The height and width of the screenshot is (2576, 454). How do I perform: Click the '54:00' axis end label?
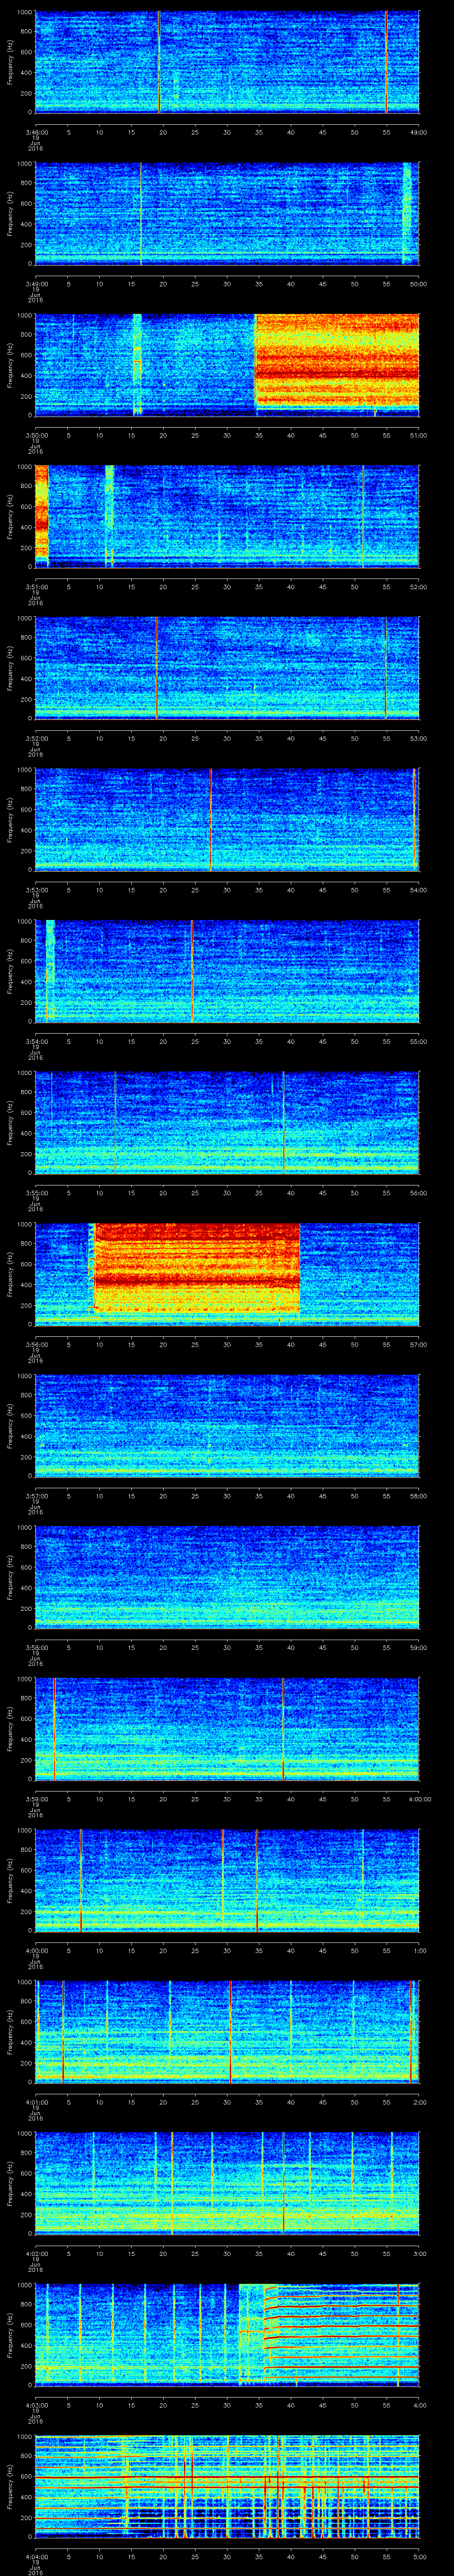tap(419, 890)
